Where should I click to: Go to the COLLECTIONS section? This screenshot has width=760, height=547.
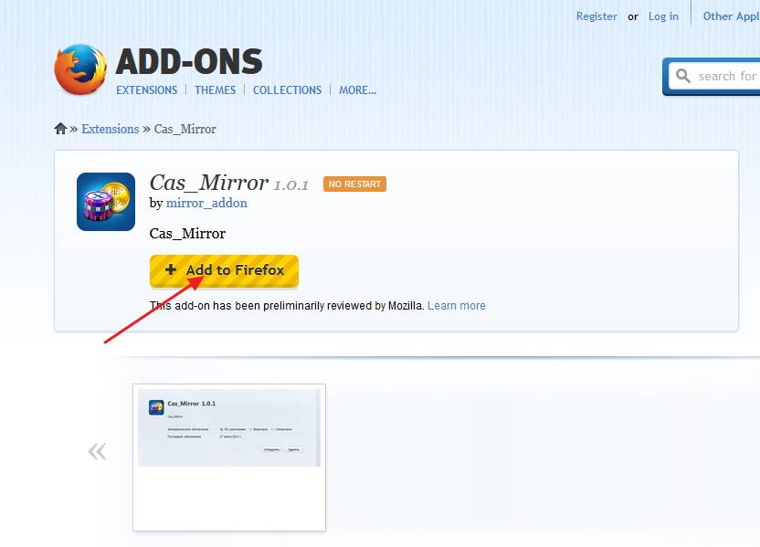pyautogui.click(x=287, y=89)
